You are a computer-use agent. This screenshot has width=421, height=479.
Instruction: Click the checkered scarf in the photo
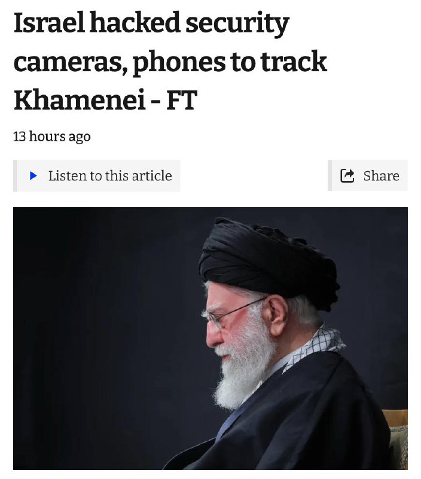click(319, 345)
